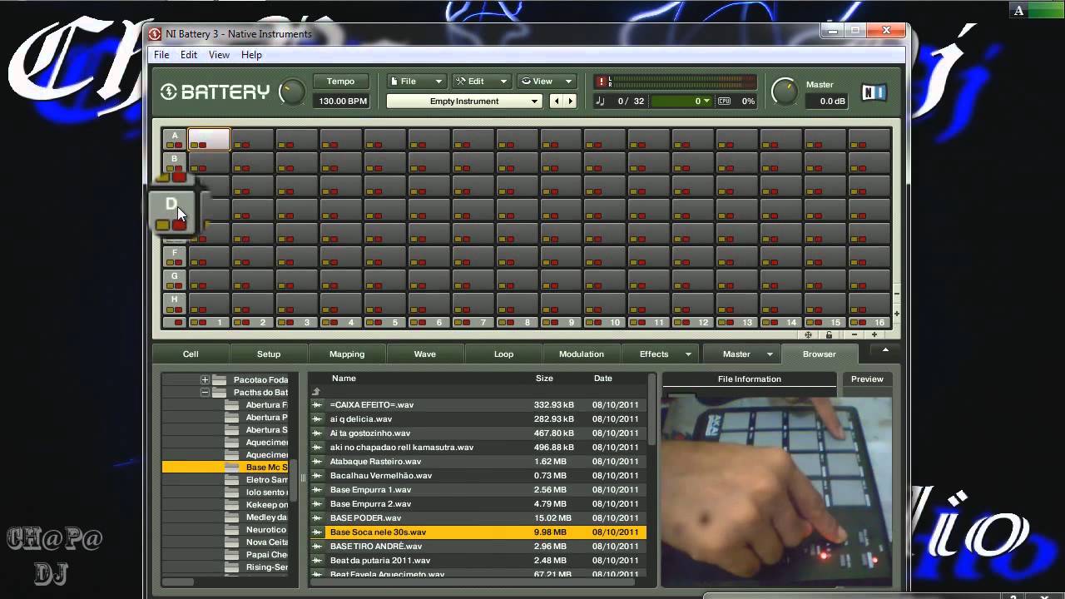Click the 130.00 BPM tempo field
Image resolution: width=1065 pixels, height=599 pixels.
coord(341,101)
